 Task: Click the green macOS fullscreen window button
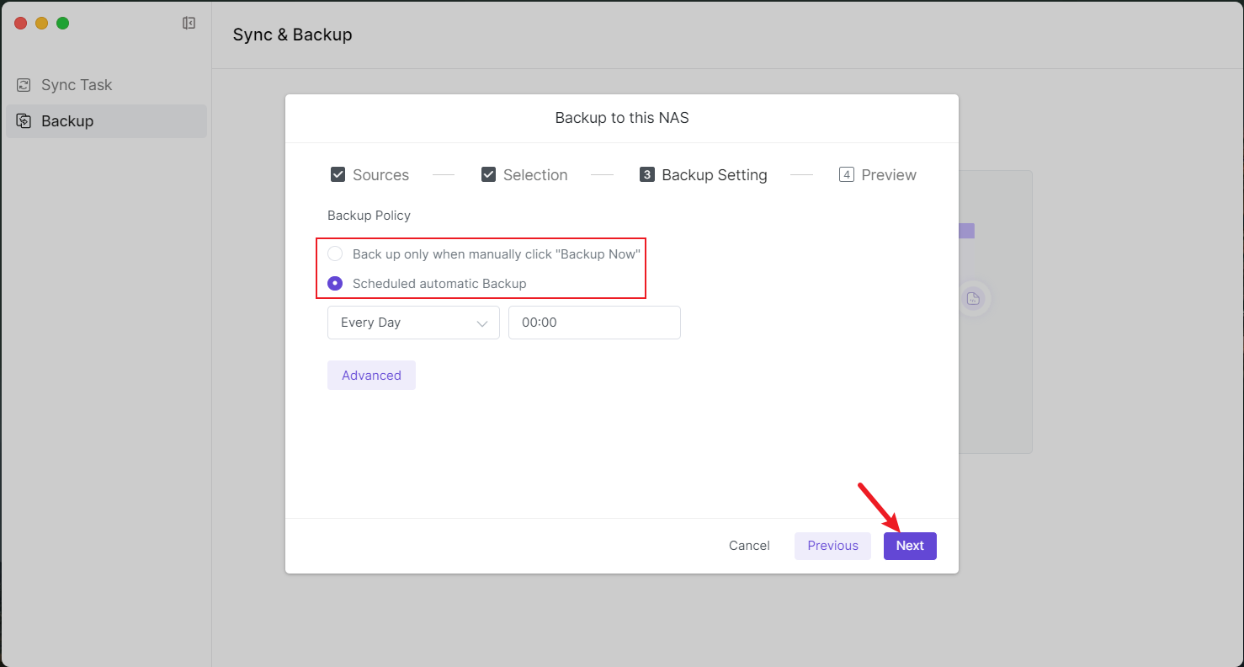[62, 24]
